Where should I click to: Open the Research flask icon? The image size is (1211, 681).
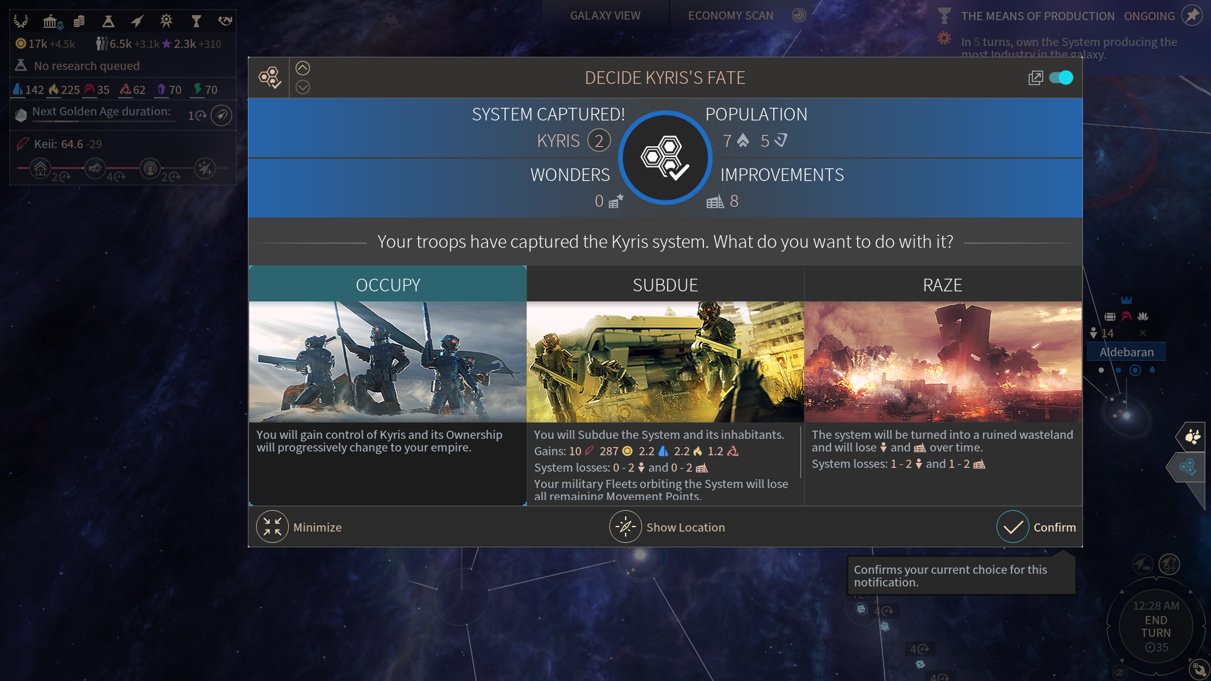(108, 21)
